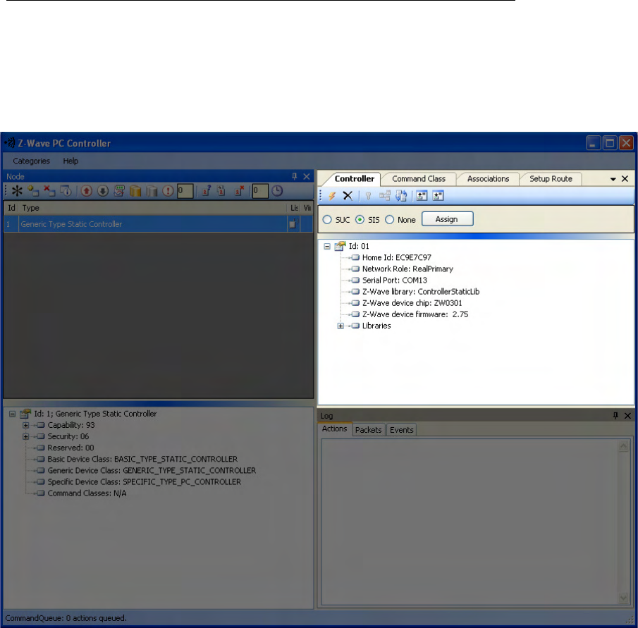Click the add node icon with yellow plus
638x628 pixels.
click(x=33, y=191)
